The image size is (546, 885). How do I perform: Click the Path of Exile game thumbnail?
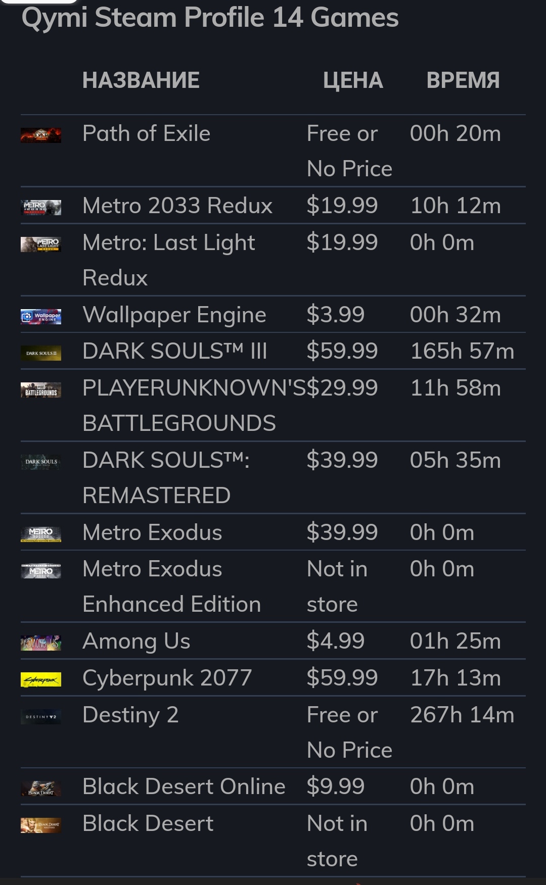click(41, 135)
